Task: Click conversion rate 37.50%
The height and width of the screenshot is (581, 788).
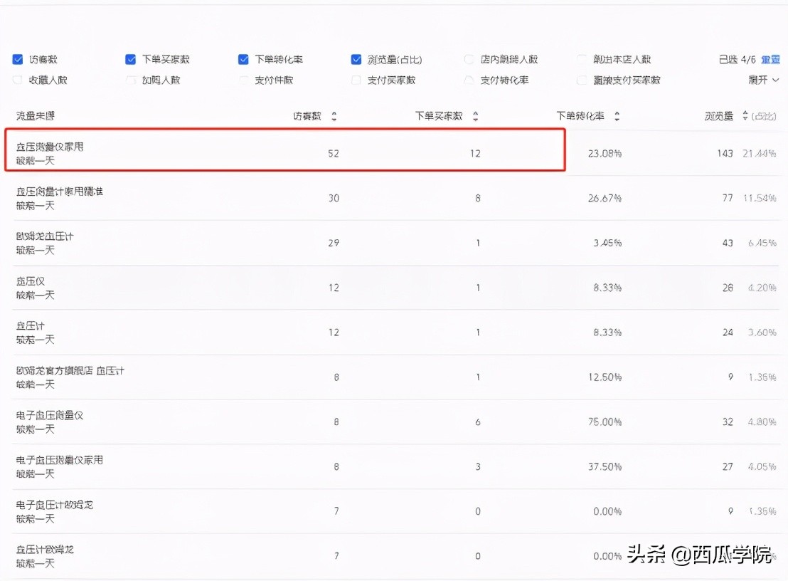Action: pos(605,467)
